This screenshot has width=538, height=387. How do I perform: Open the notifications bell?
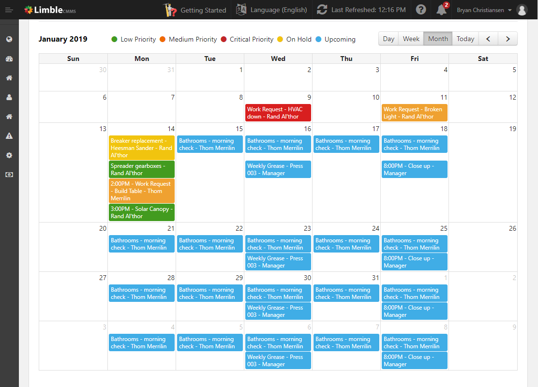point(441,10)
